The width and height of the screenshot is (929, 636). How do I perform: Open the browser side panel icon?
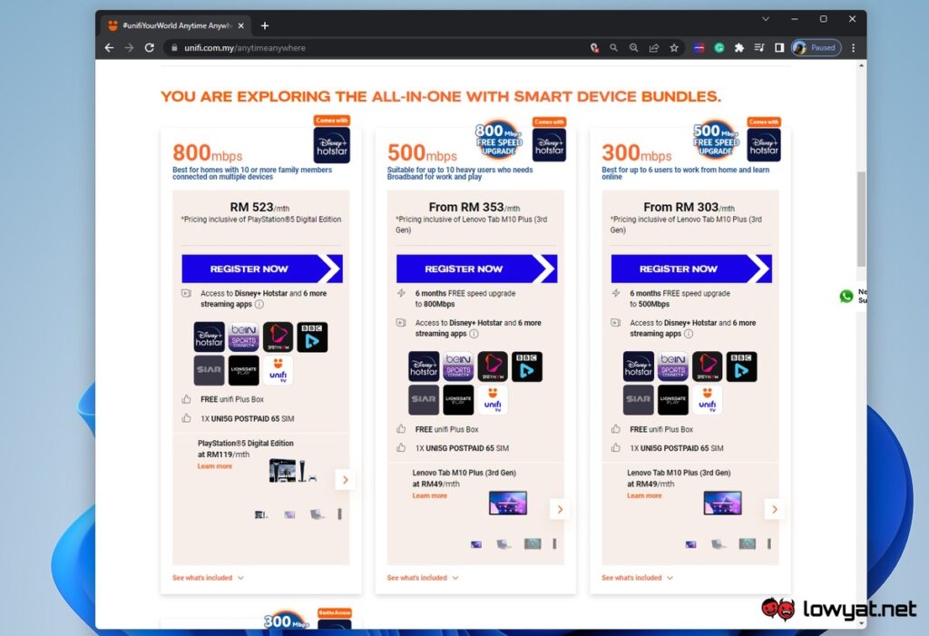[x=779, y=48]
